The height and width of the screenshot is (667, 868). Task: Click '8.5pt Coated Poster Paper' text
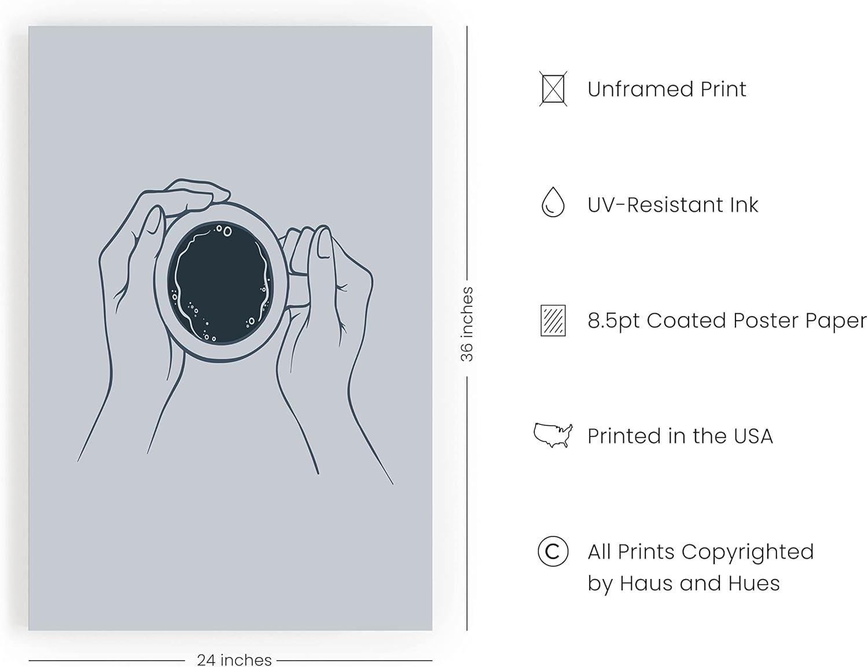727,321
